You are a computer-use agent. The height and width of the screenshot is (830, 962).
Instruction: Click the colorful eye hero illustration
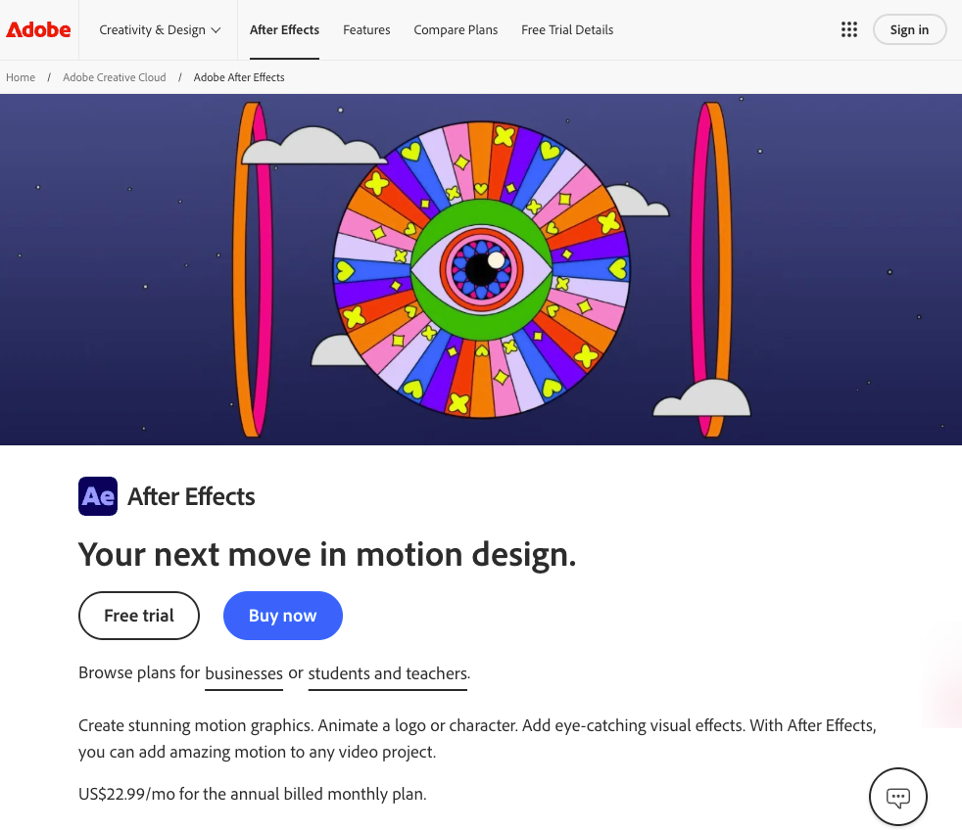(481, 270)
